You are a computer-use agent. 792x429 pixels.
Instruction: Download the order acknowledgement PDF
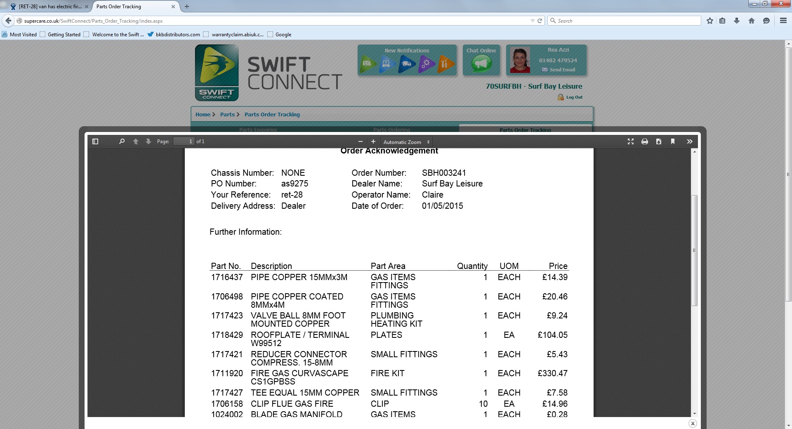click(x=659, y=141)
